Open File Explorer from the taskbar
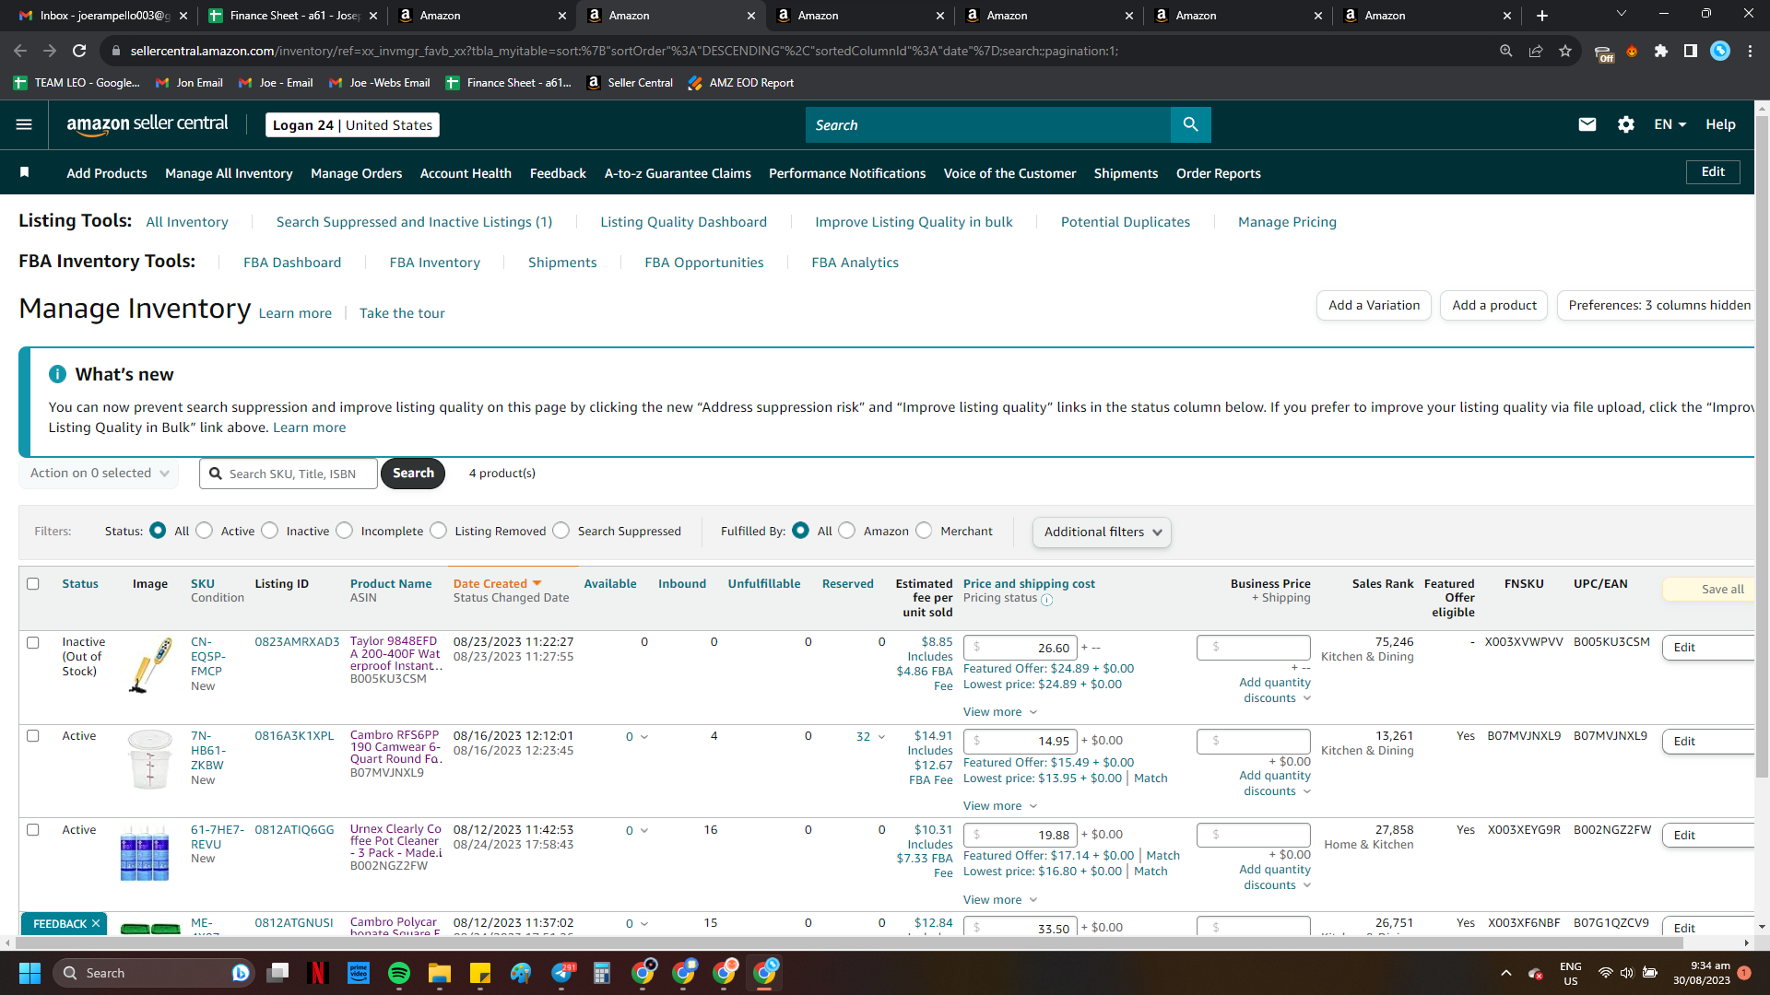This screenshot has width=1770, height=995. click(439, 973)
